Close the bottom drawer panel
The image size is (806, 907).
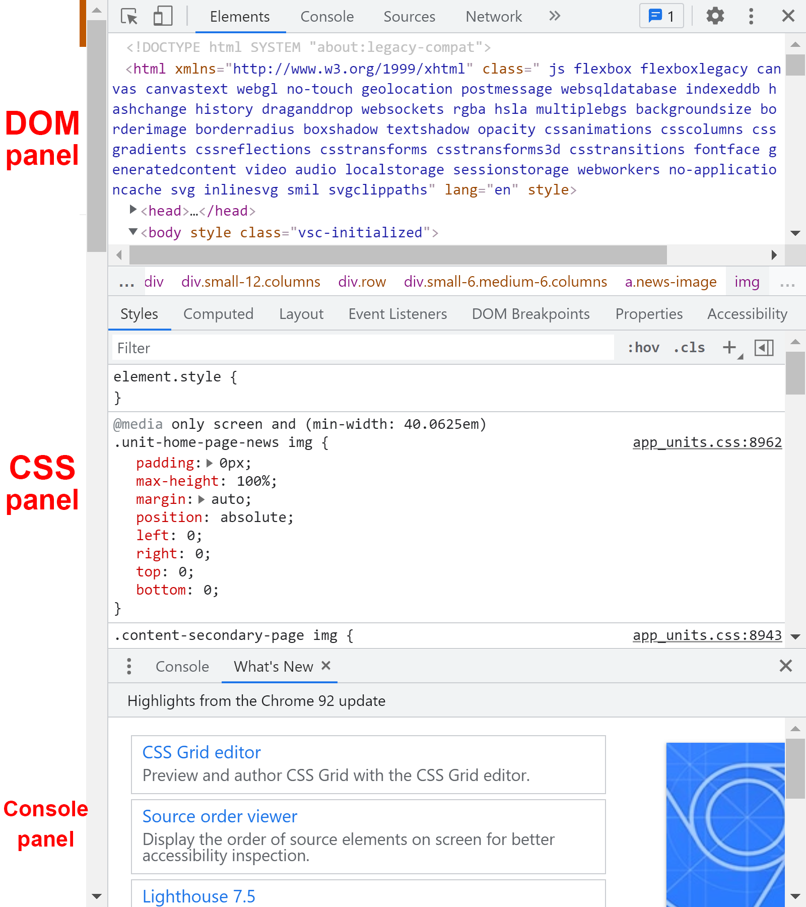[x=786, y=666]
